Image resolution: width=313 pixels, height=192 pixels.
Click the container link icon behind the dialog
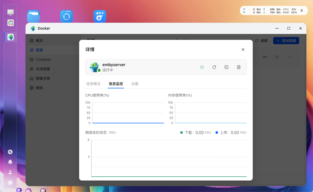265,57
